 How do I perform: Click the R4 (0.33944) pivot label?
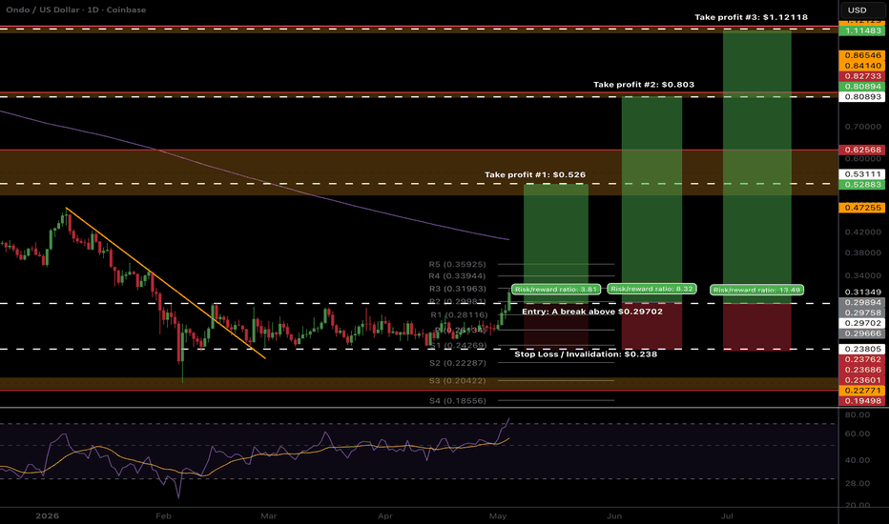pos(457,276)
